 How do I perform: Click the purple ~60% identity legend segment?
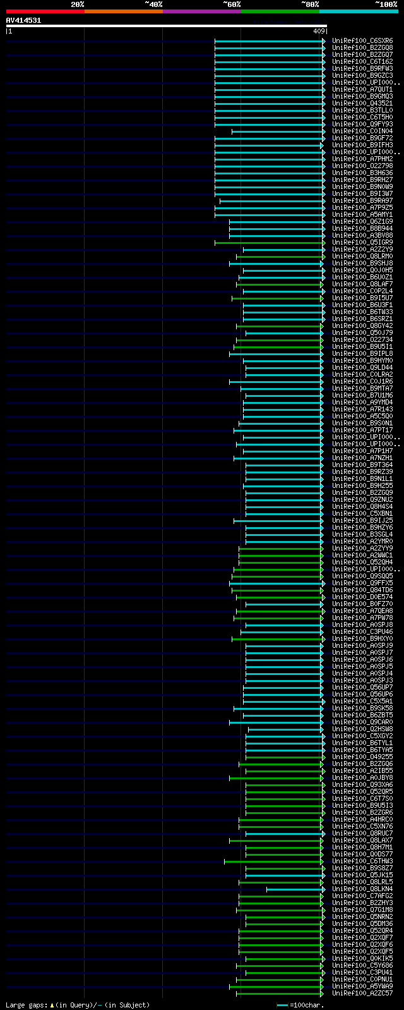202,11
